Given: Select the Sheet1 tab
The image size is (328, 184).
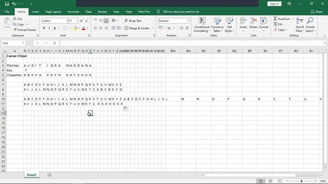Looking at the screenshot, I should click(x=32, y=175).
